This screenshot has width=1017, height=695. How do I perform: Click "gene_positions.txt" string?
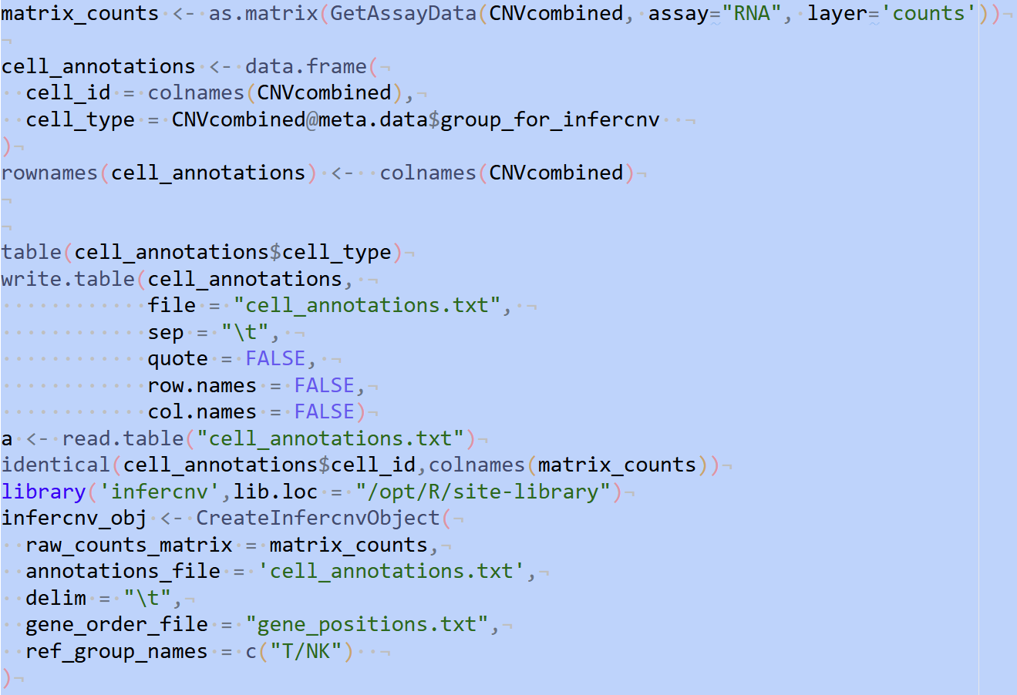point(367,625)
